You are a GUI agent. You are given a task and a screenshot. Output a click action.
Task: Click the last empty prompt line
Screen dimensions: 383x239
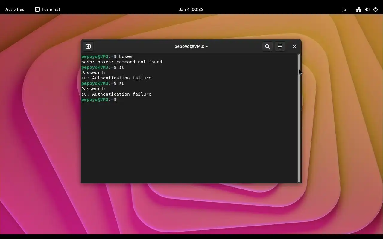click(x=99, y=99)
